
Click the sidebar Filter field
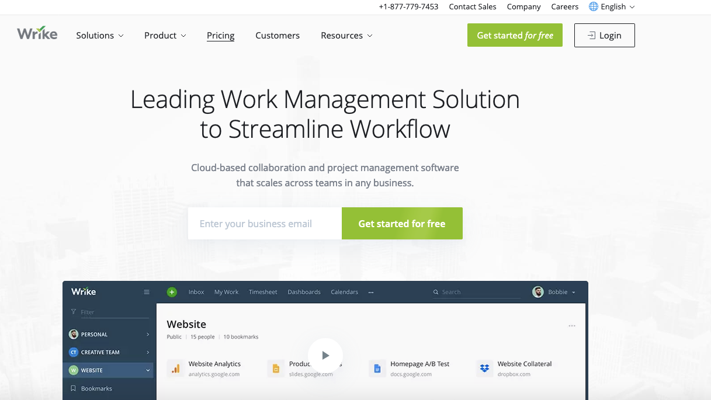coord(109,312)
